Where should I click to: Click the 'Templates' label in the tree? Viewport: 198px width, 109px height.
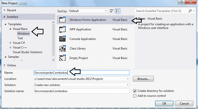(x=15, y=24)
